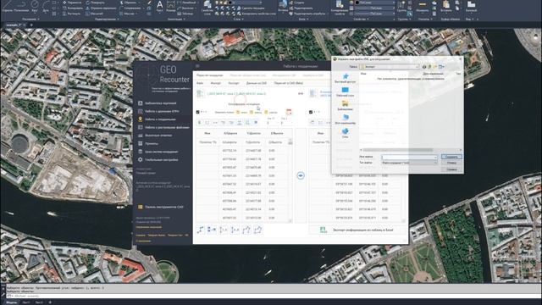This screenshot has height=305, width=542.
Task: Expand the Drawing ribbon panel
Action: coord(31,19)
